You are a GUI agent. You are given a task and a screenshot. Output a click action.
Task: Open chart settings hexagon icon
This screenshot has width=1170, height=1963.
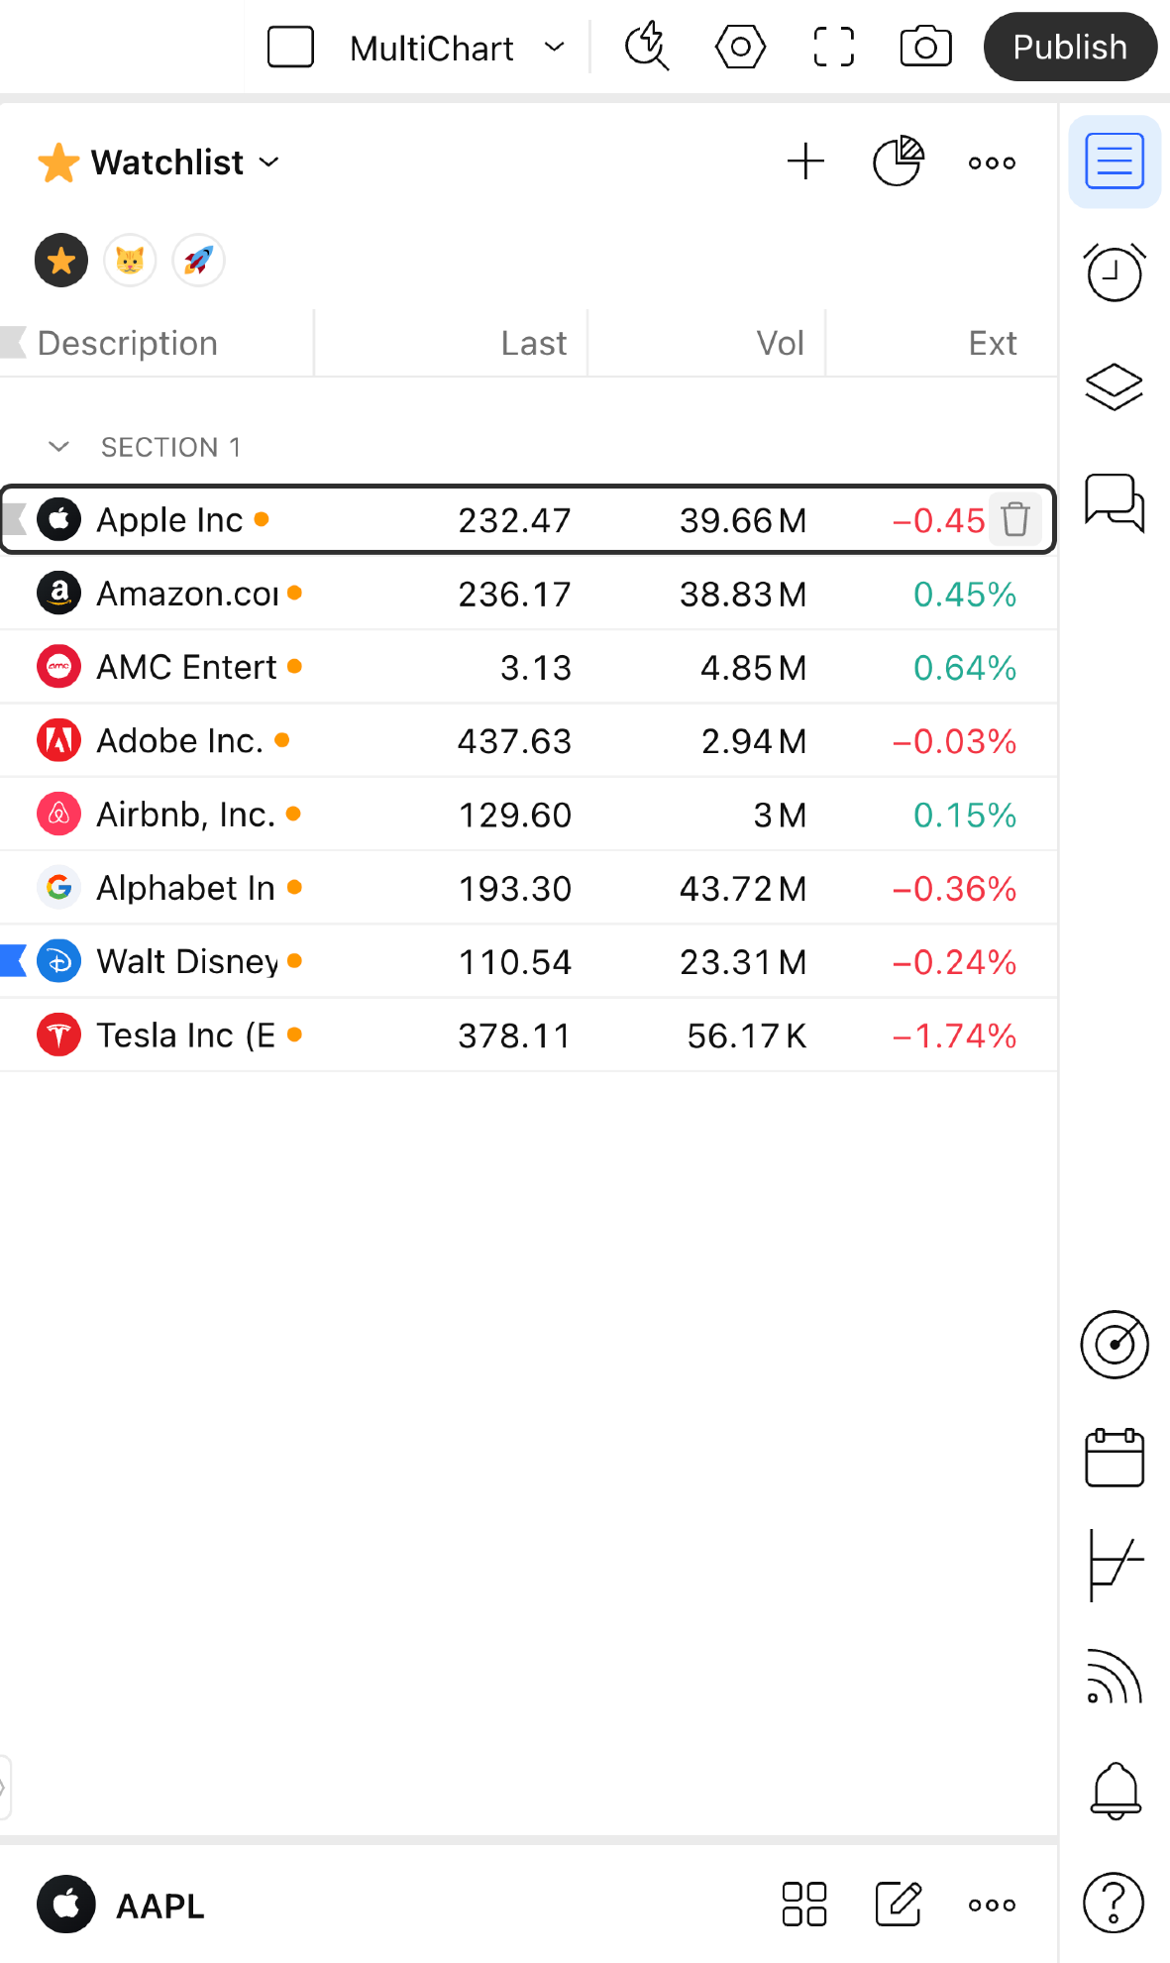pyautogui.click(x=740, y=47)
